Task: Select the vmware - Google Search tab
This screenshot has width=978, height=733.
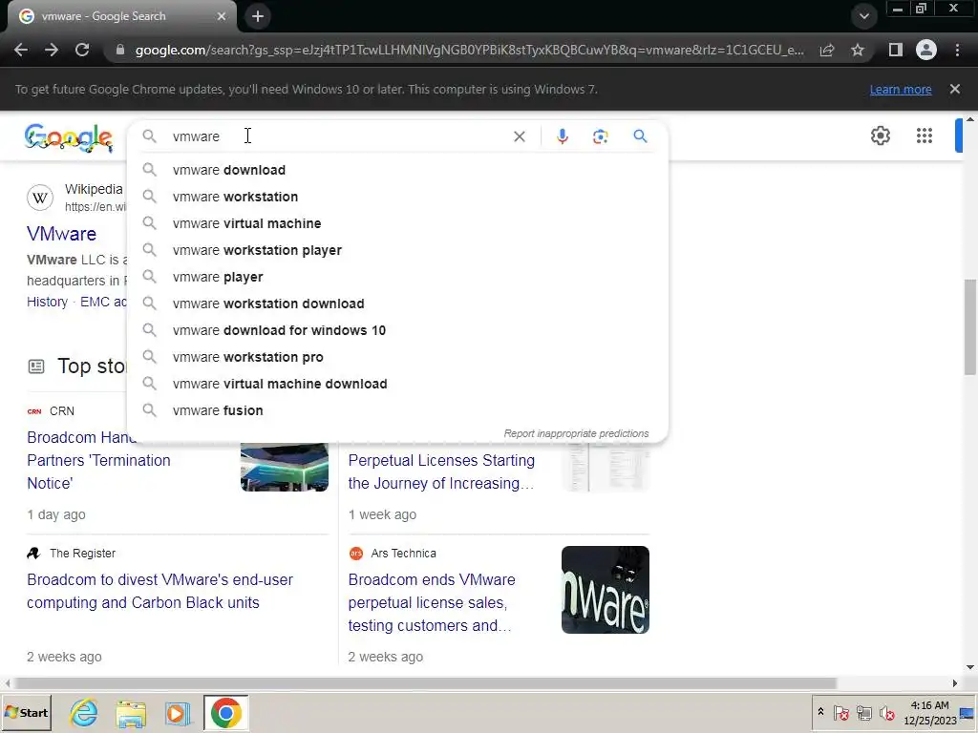Action: pyautogui.click(x=122, y=16)
